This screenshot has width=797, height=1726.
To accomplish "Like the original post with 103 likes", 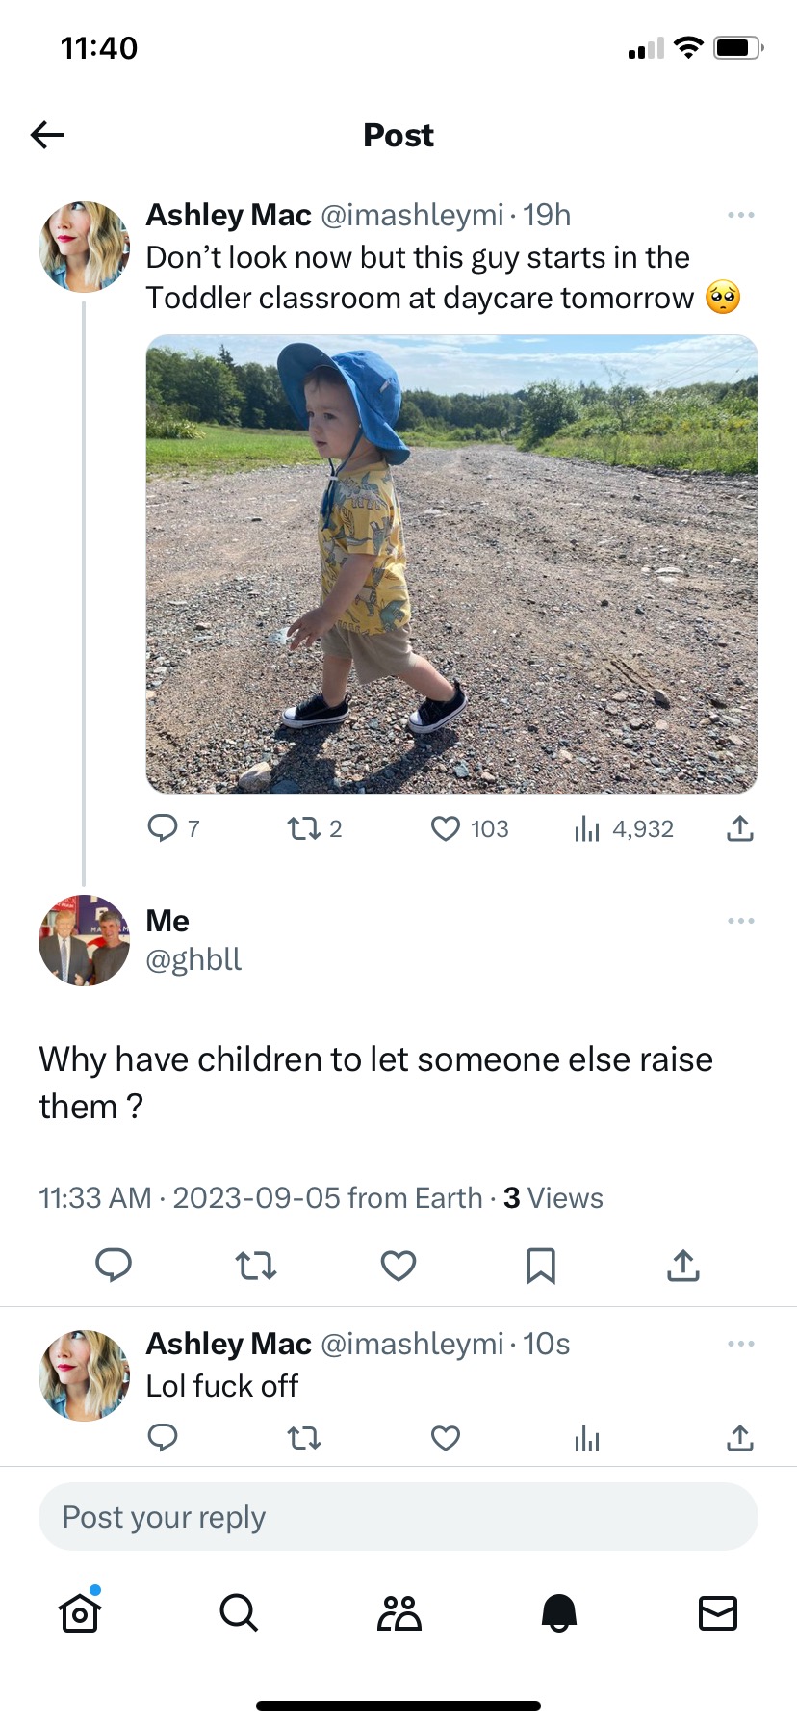I will (x=469, y=828).
